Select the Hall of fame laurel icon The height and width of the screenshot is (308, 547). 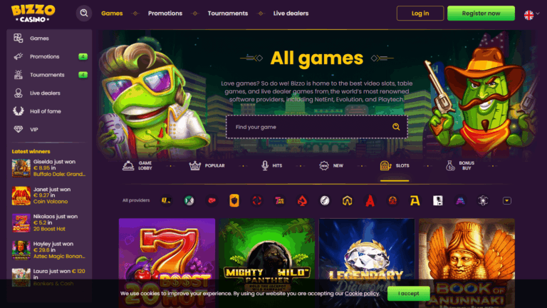pyautogui.click(x=18, y=111)
